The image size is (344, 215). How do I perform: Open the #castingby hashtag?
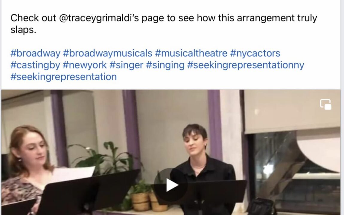click(35, 65)
